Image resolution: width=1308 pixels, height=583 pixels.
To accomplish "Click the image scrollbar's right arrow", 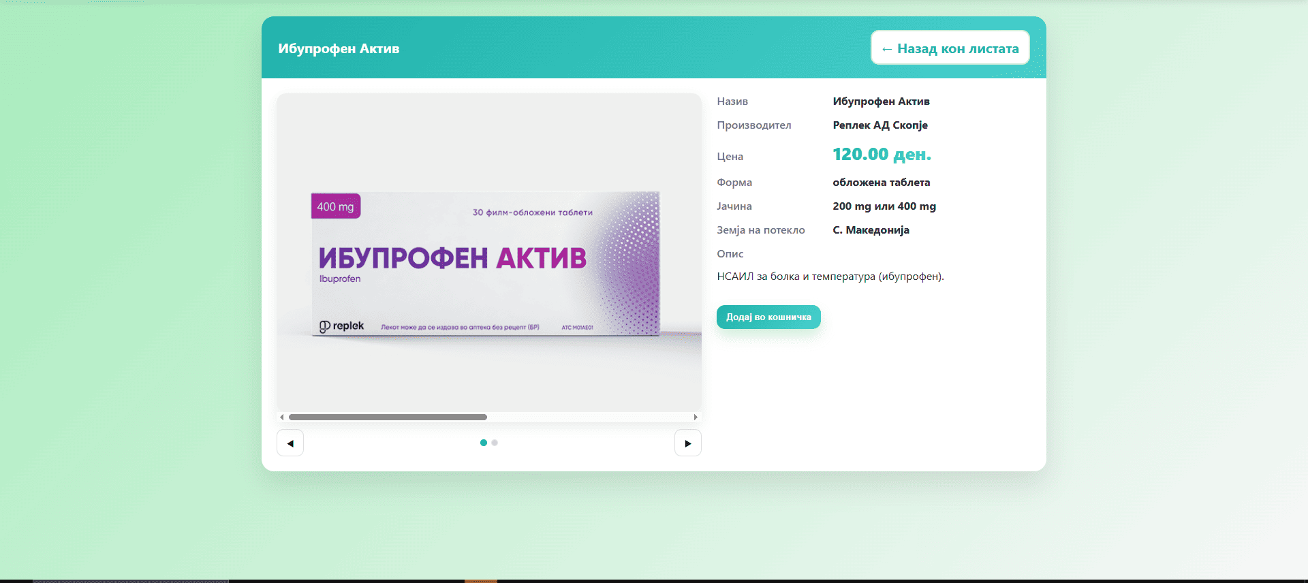I will (x=695, y=417).
